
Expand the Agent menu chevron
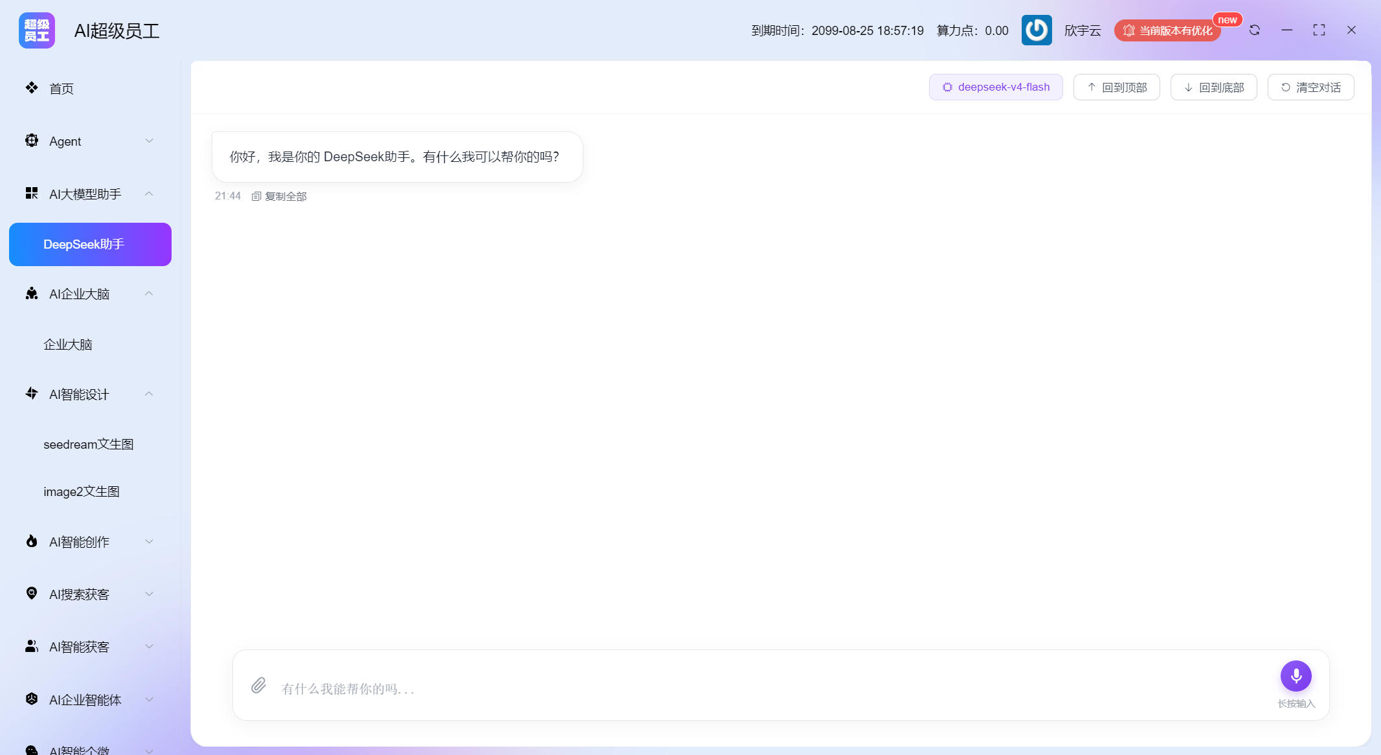150,141
